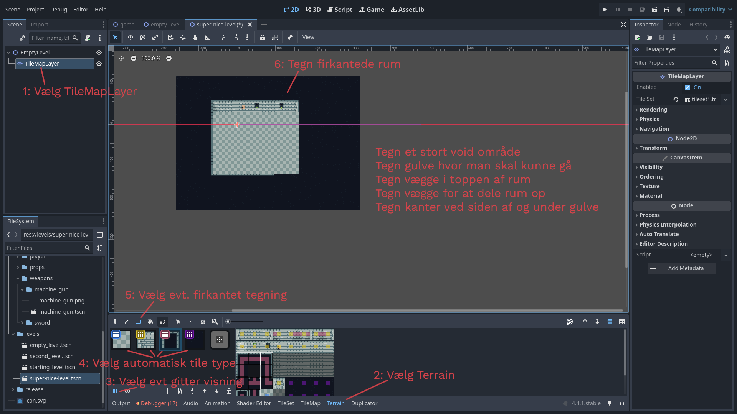Screen dimensions: 737x414
Task: Click the Lock selected node icon
Action: point(263,37)
